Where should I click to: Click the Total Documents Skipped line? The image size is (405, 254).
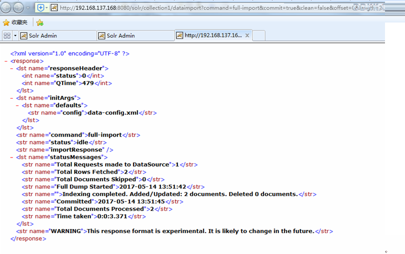[x=93, y=179]
